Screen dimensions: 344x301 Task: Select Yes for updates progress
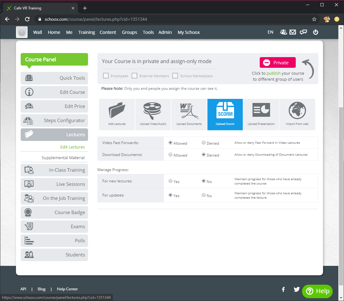point(170,195)
